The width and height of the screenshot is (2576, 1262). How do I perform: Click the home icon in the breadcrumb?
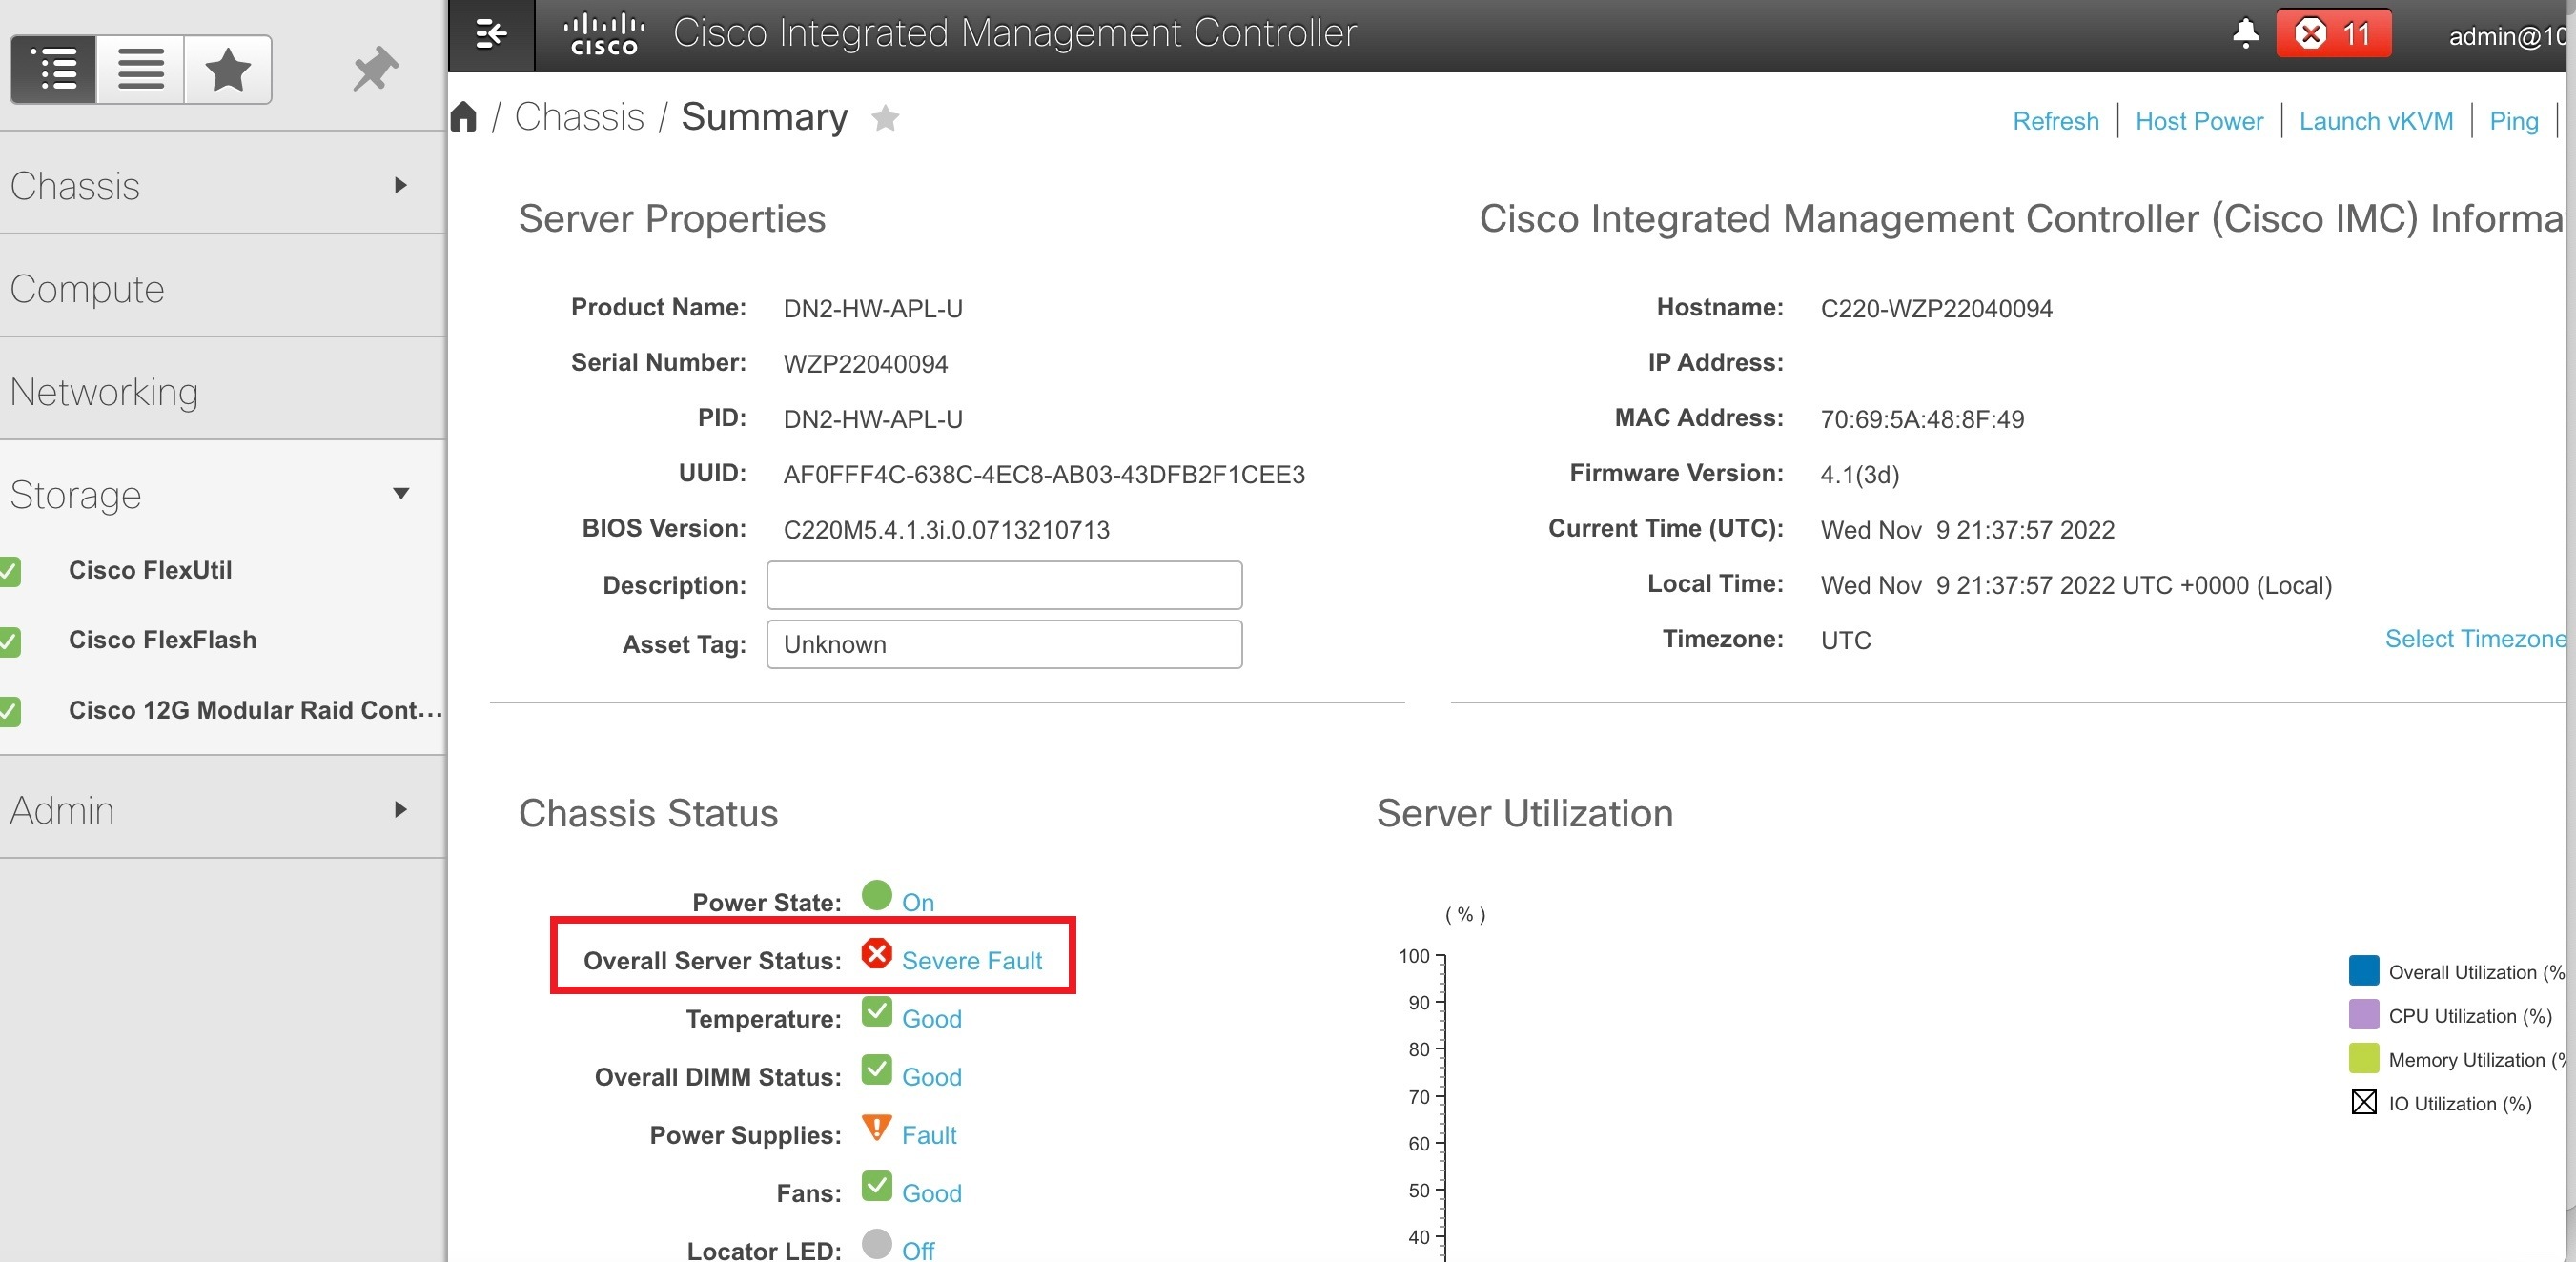pos(465,115)
